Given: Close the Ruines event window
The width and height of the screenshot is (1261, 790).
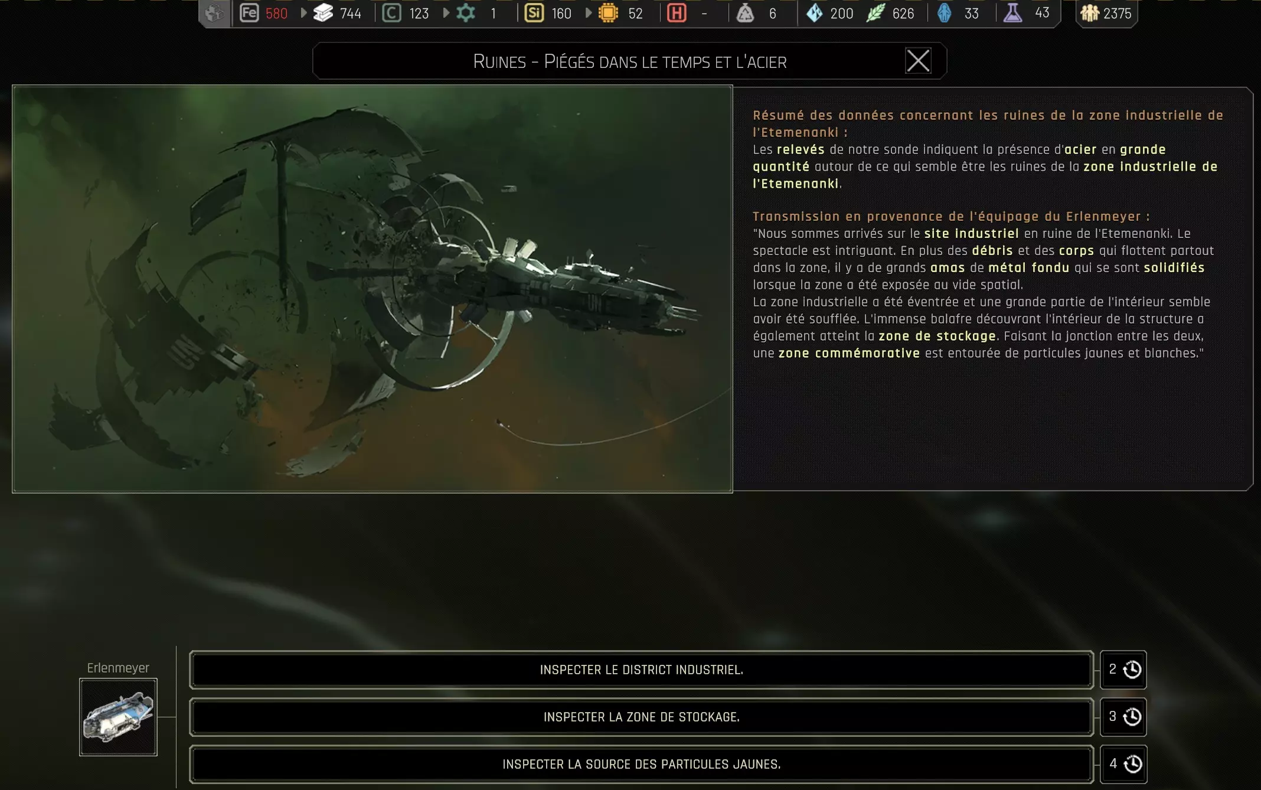Looking at the screenshot, I should (918, 61).
